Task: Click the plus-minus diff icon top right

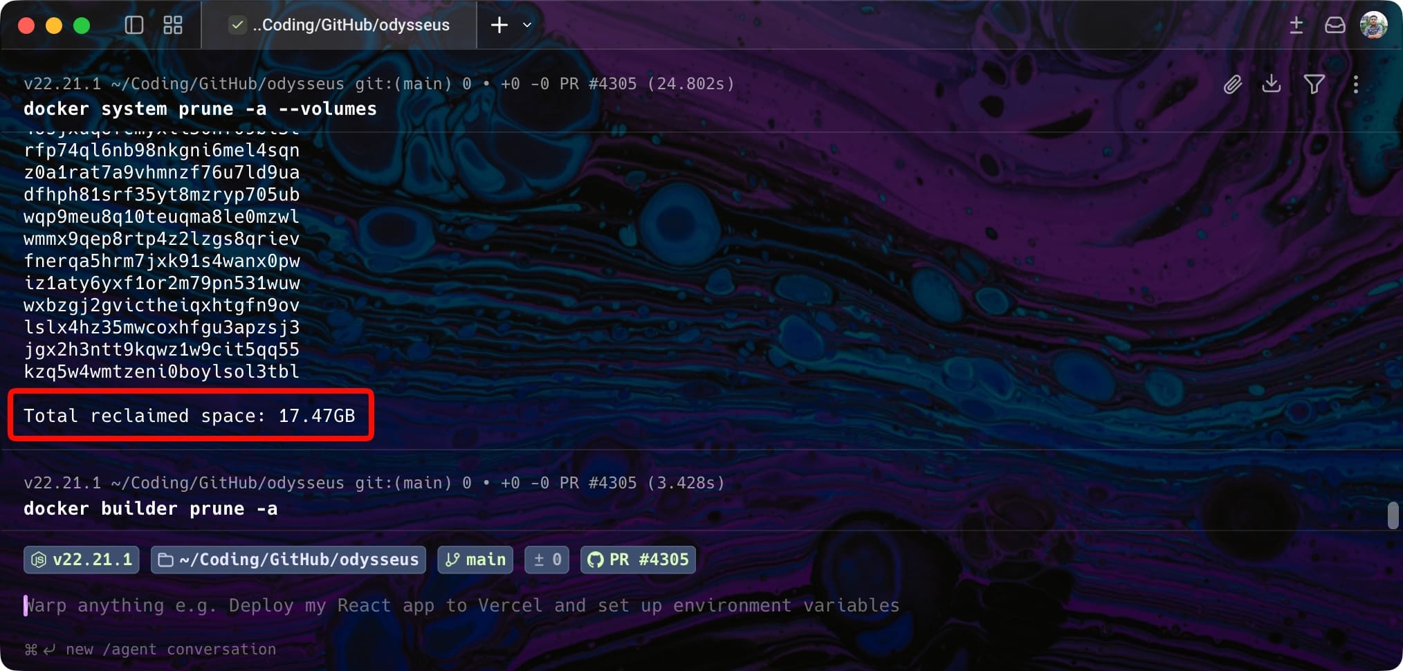Action: 1296,26
